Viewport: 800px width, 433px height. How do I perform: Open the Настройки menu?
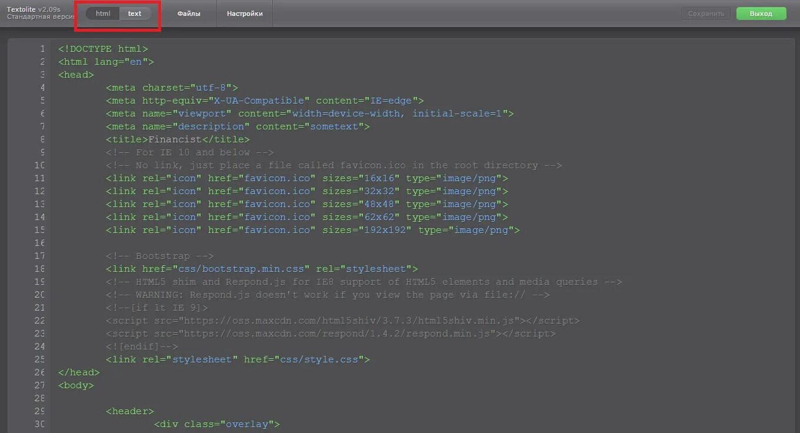245,14
